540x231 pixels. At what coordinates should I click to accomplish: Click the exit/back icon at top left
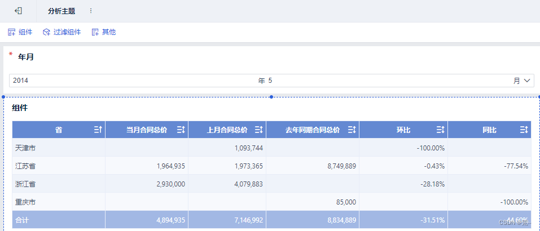pos(18,11)
